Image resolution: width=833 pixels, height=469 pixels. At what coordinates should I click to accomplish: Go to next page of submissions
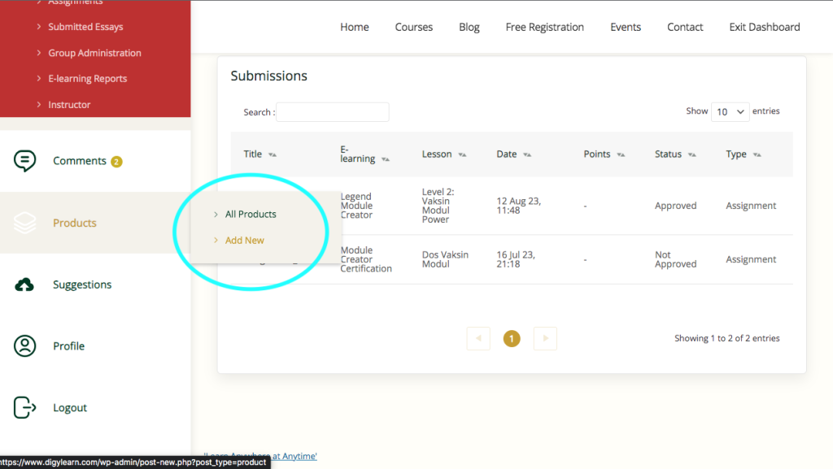tap(545, 338)
